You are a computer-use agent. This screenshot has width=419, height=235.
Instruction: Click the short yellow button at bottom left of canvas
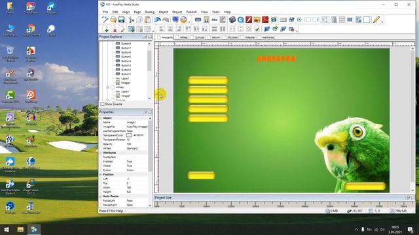pyautogui.click(x=201, y=176)
